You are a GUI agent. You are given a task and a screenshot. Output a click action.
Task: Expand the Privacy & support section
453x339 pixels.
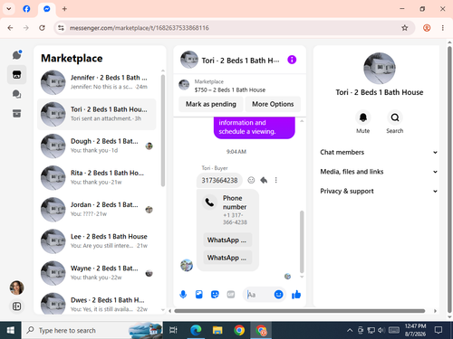(379, 191)
